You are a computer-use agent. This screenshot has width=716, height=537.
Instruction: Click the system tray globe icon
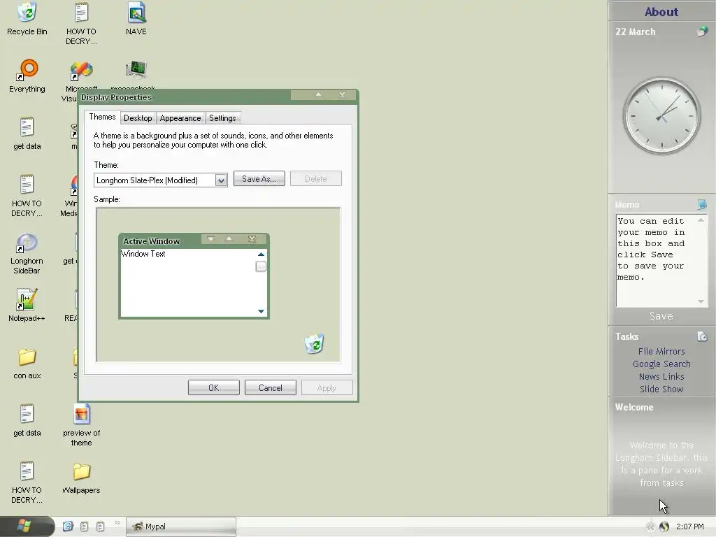664,527
